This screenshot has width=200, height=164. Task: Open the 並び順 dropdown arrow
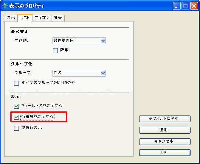pos(103,41)
